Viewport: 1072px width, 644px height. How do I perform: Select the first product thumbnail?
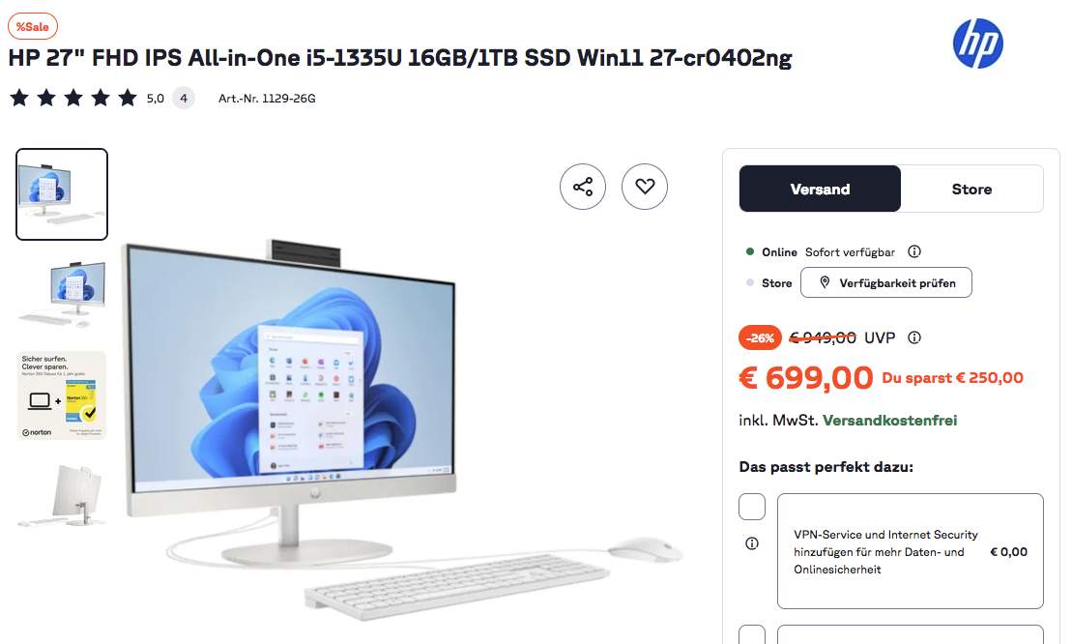coord(62,194)
